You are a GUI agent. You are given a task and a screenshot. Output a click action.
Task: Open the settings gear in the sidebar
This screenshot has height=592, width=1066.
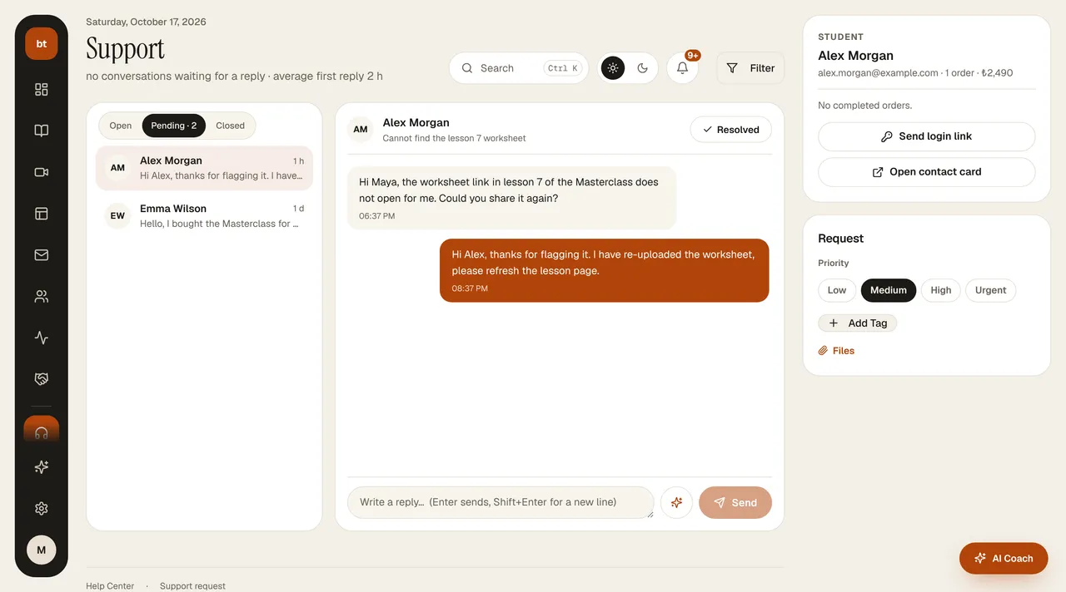42,509
